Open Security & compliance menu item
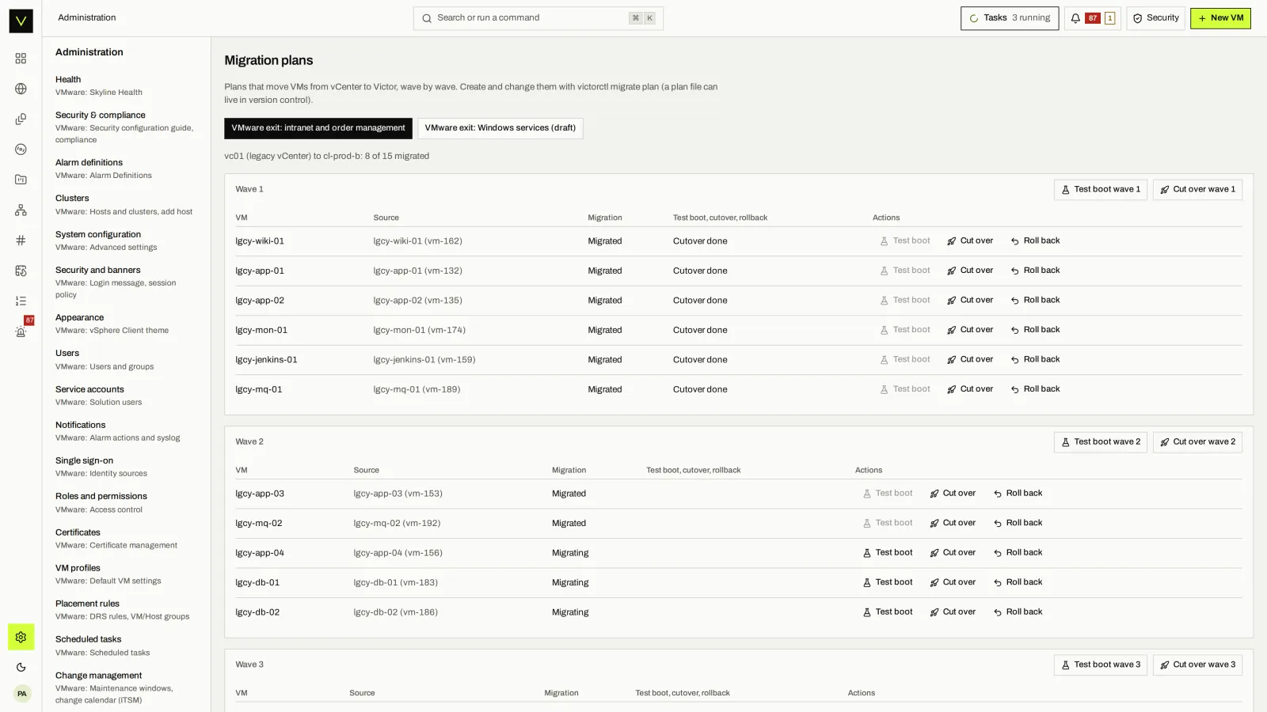 click(126, 127)
